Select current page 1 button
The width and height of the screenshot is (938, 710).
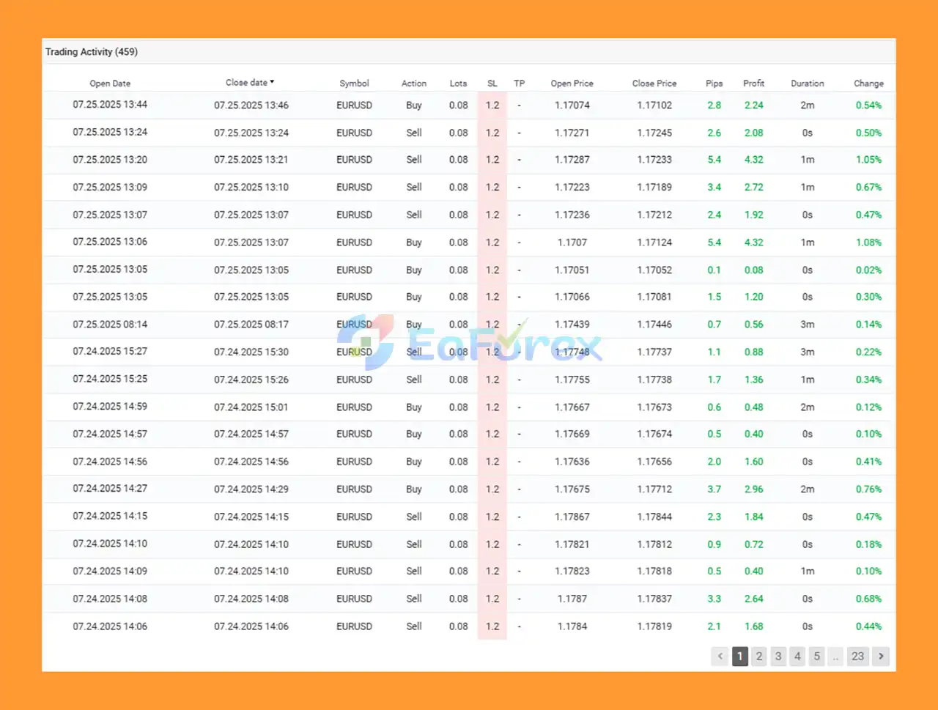pyautogui.click(x=740, y=657)
